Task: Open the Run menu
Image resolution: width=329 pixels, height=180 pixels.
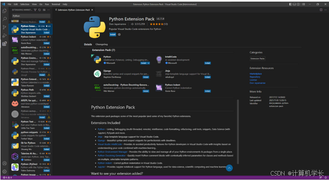Action: pos(47,4)
